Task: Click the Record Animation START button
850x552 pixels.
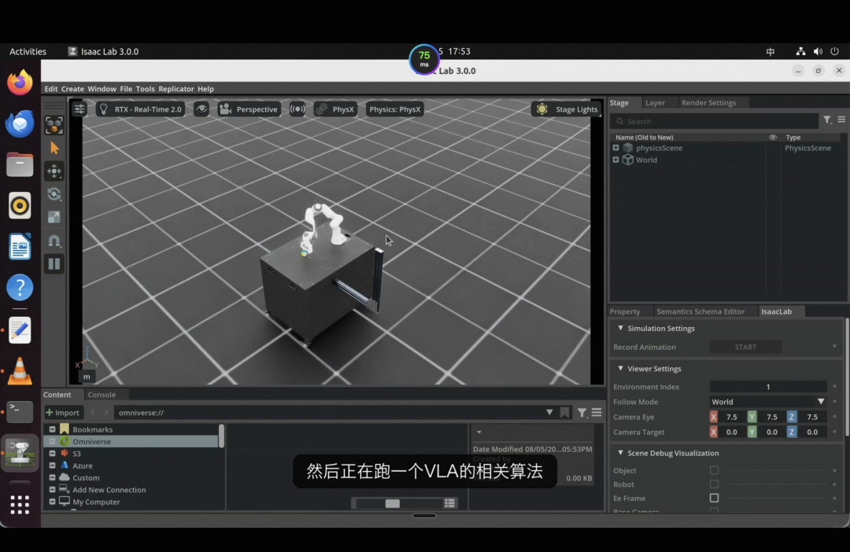Action: click(x=745, y=348)
